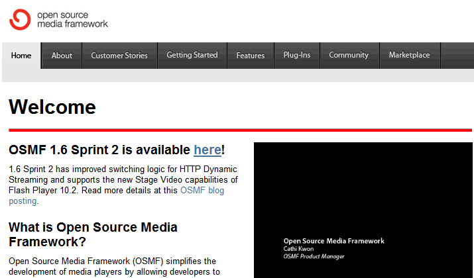The image size is (474, 278).
Task: Open the Marketplace nav item
Action: coord(409,55)
